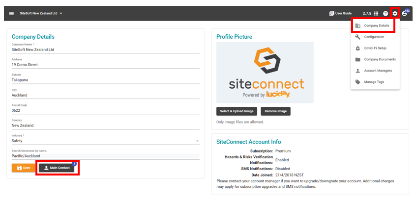Select Account Managers menu item
Viewport: 416px width, 200px height.
tap(375, 71)
